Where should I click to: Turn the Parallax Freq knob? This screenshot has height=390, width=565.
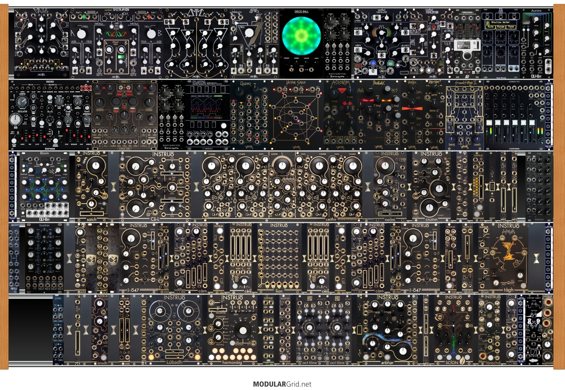pyautogui.click(x=368, y=89)
